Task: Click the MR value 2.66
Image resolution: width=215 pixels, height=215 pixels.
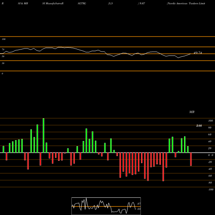Action: coord(199,126)
